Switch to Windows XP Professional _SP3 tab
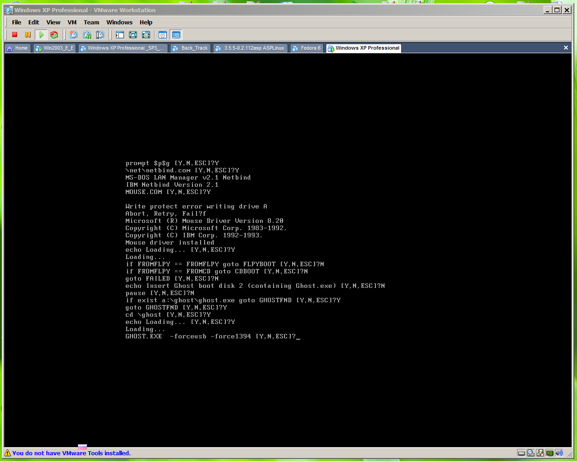Screen dimensions: 577x462 point(123,48)
